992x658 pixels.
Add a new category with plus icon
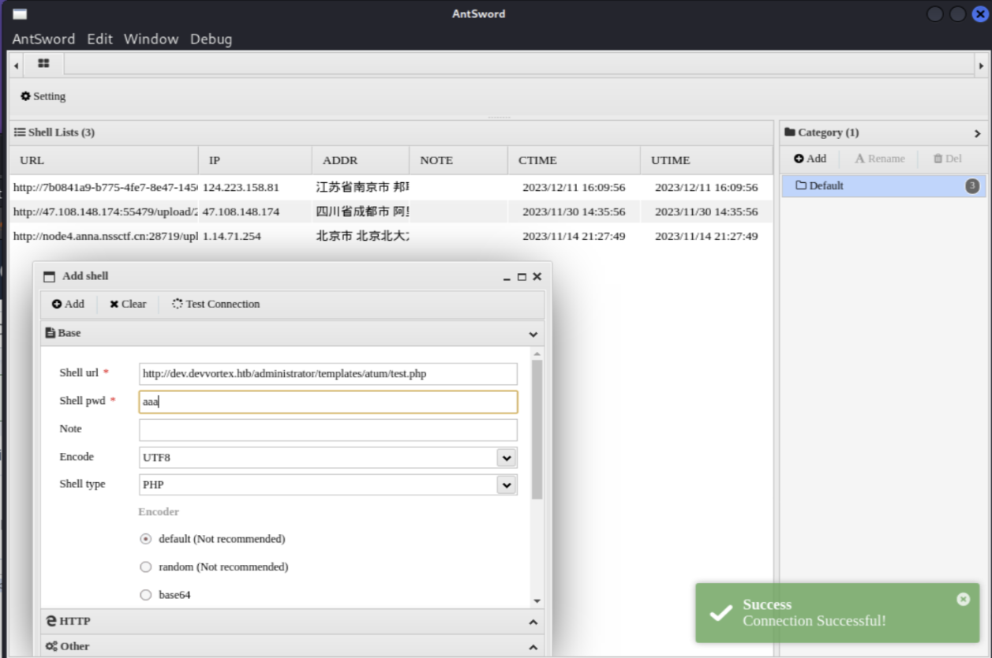799,159
